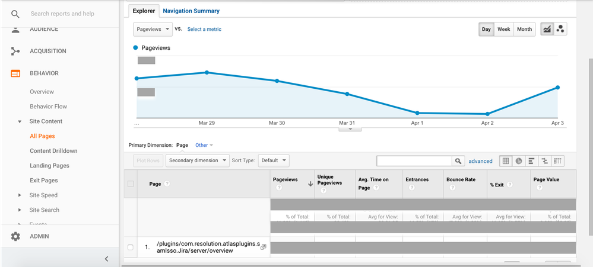This screenshot has height=267, width=593.
Task: Click help icon under Bounce Rate header
Action: (x=452, y=188)
